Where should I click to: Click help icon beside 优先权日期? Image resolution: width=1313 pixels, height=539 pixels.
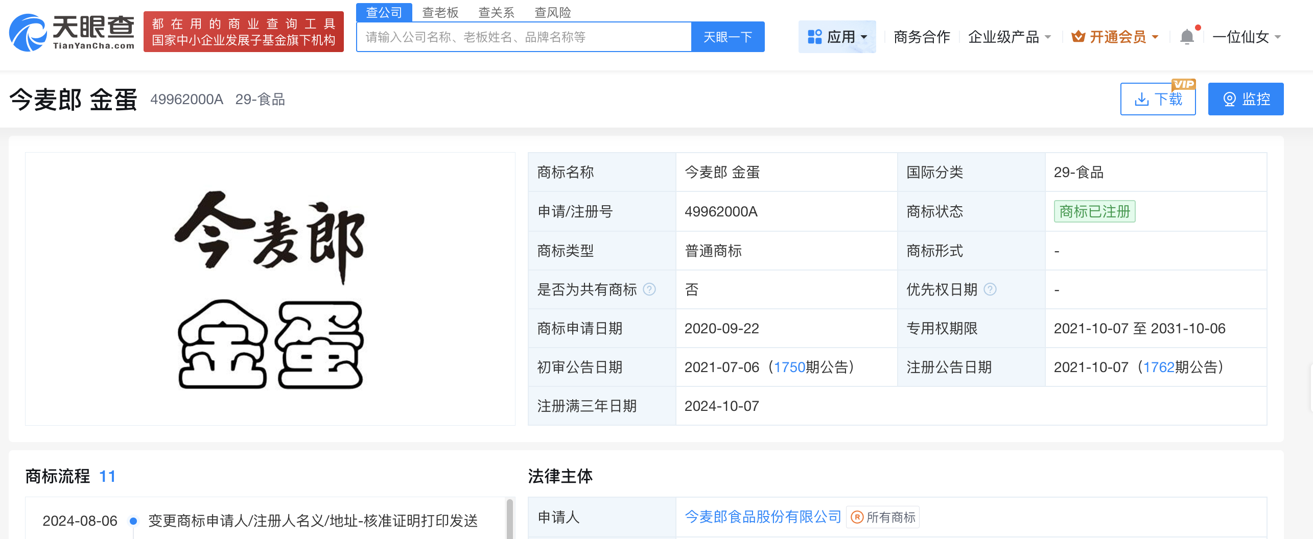pos(990,289)
